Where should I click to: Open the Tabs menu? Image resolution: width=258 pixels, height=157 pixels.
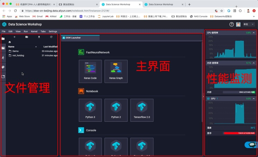tap(43, 31)
